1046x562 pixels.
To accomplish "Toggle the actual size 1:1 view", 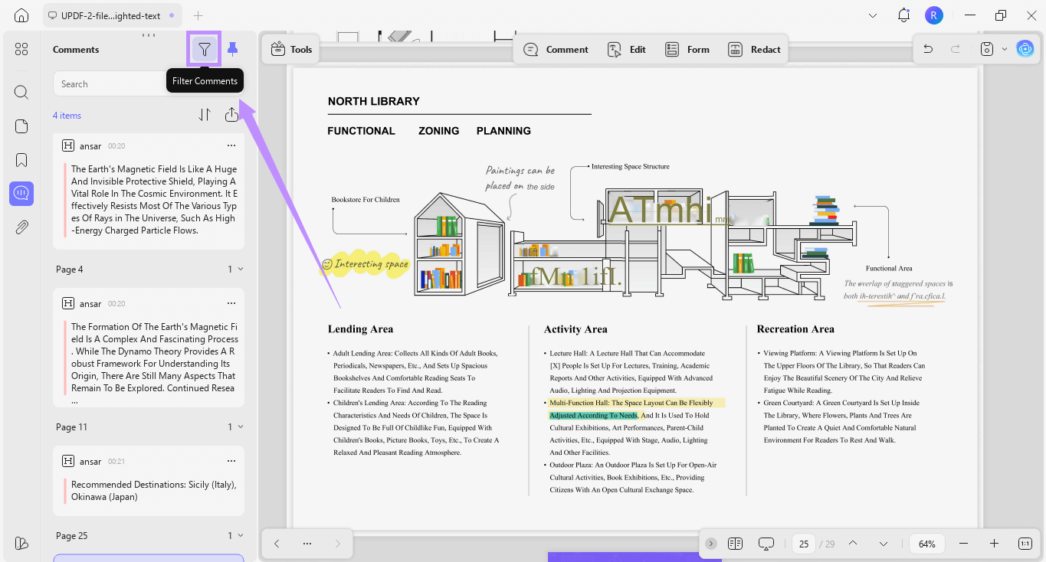I will [x=1025, y=544].
